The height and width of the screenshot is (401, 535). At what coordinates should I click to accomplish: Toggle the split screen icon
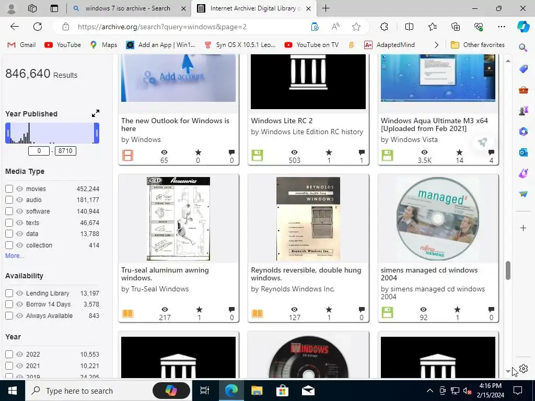pos(409,27)
